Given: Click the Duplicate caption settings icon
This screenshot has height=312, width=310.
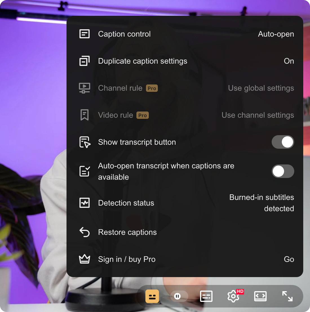Looking at the screenshot, I should tap(85, 61).
